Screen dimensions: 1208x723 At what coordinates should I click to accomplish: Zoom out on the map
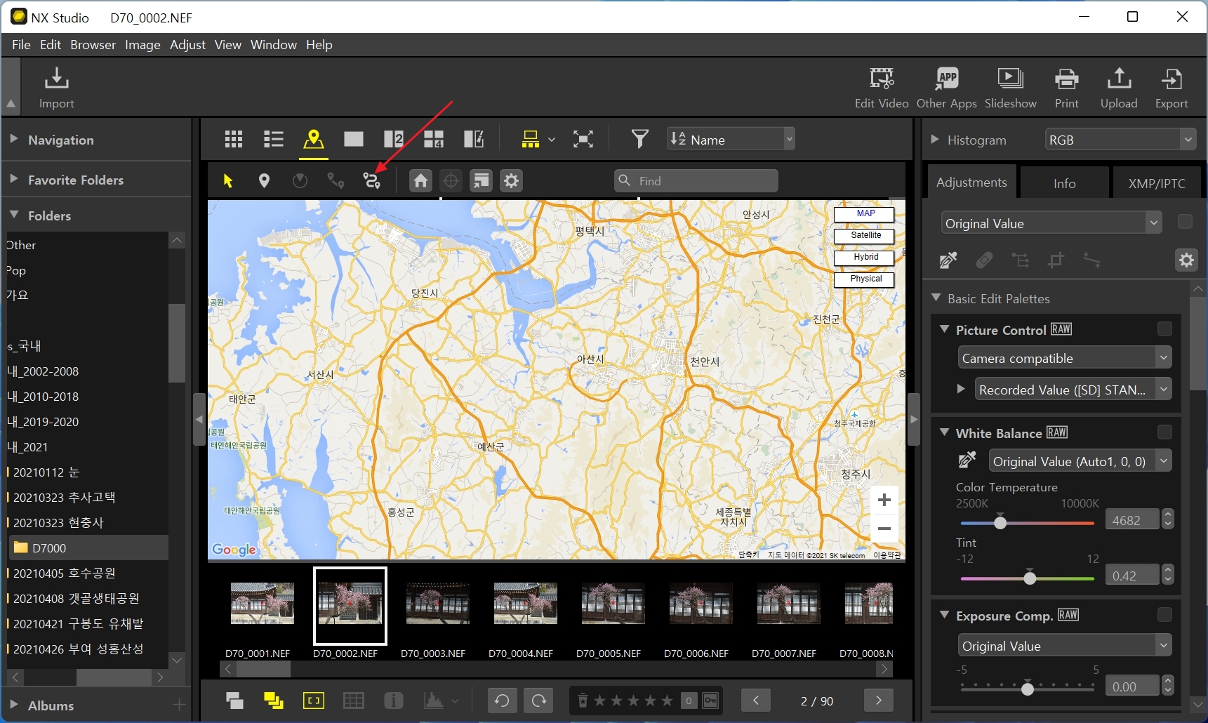pos(884,529)
